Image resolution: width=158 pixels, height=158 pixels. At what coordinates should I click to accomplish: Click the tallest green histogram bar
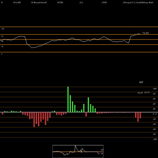(x=68, y=100)
